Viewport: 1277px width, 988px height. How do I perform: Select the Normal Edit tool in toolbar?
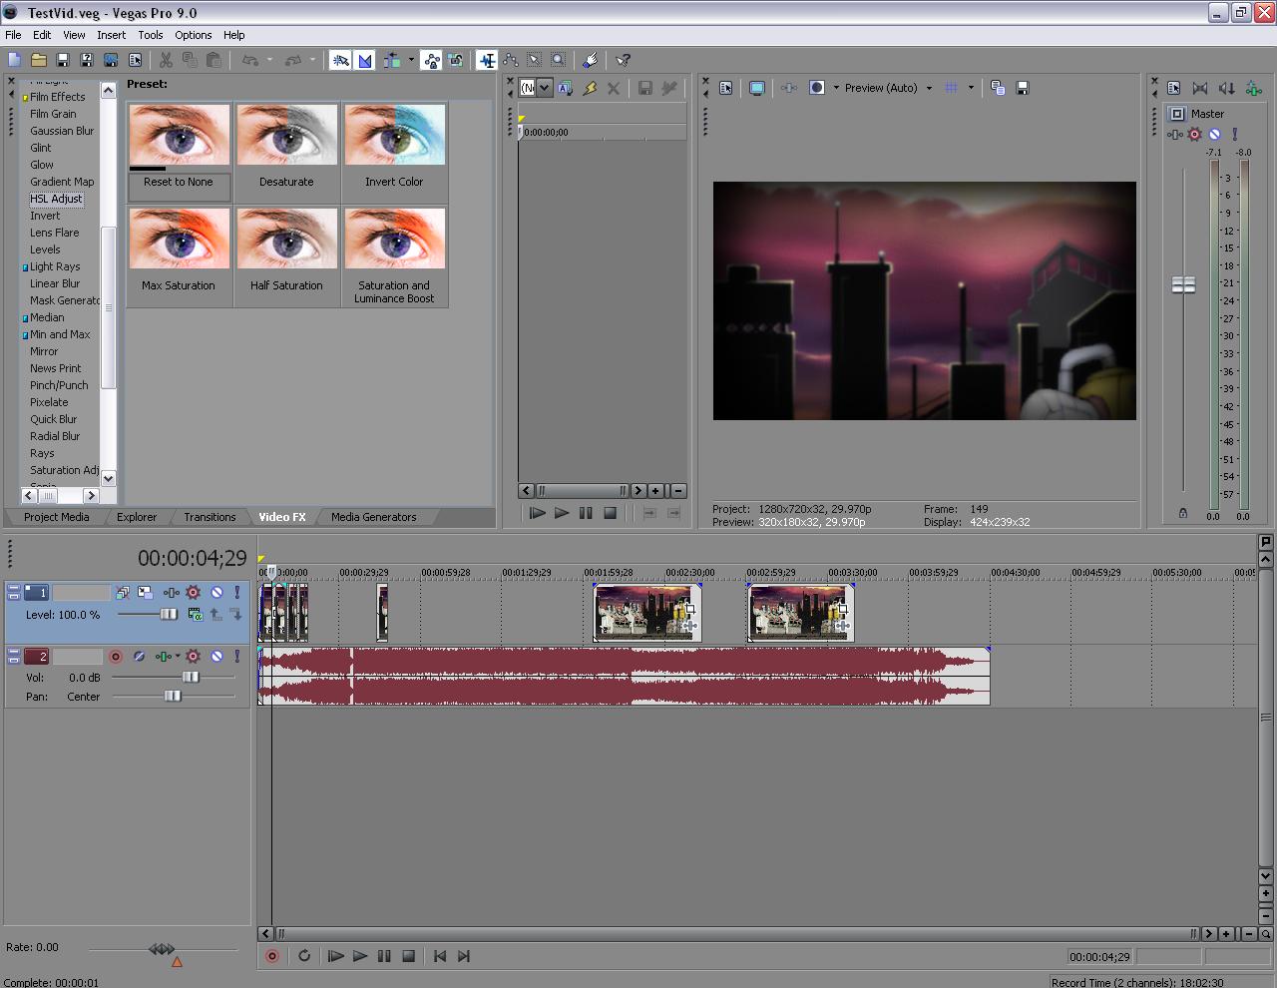click(487, 60)
